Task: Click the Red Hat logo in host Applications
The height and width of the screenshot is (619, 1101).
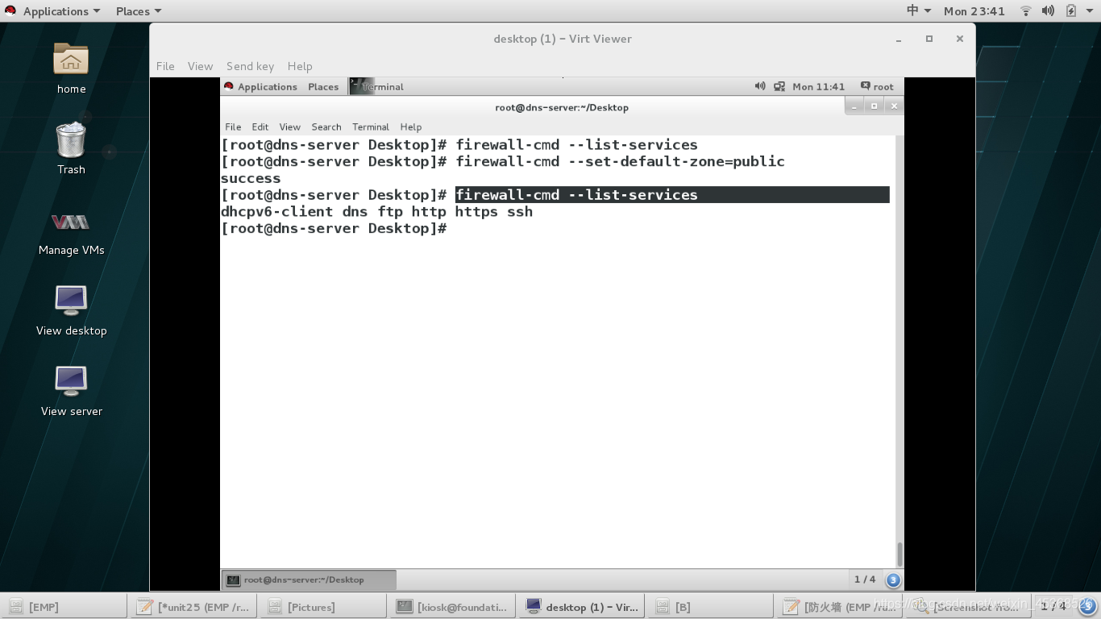Action: click(x=10, y=11)
